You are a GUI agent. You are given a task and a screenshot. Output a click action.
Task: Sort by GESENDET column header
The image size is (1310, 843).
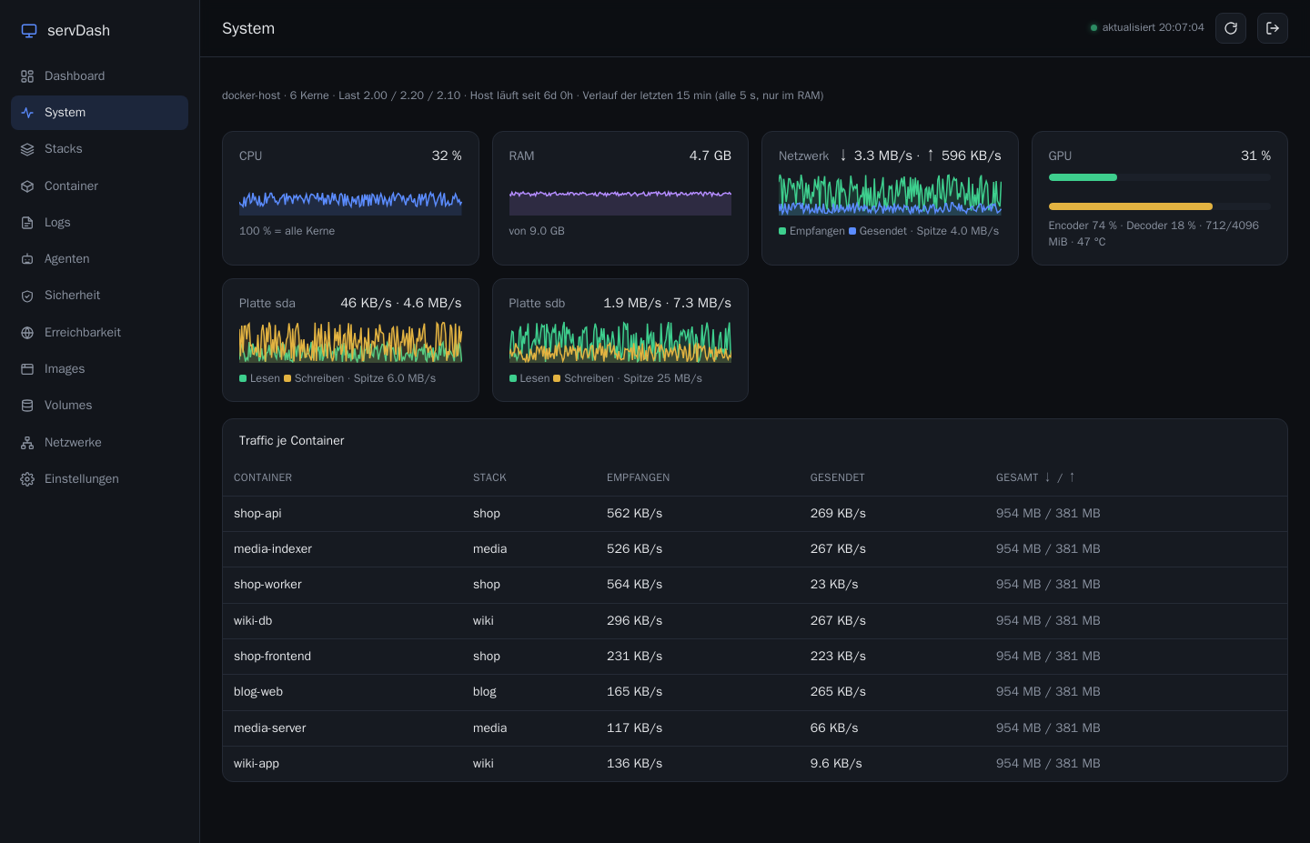point(837,477)
